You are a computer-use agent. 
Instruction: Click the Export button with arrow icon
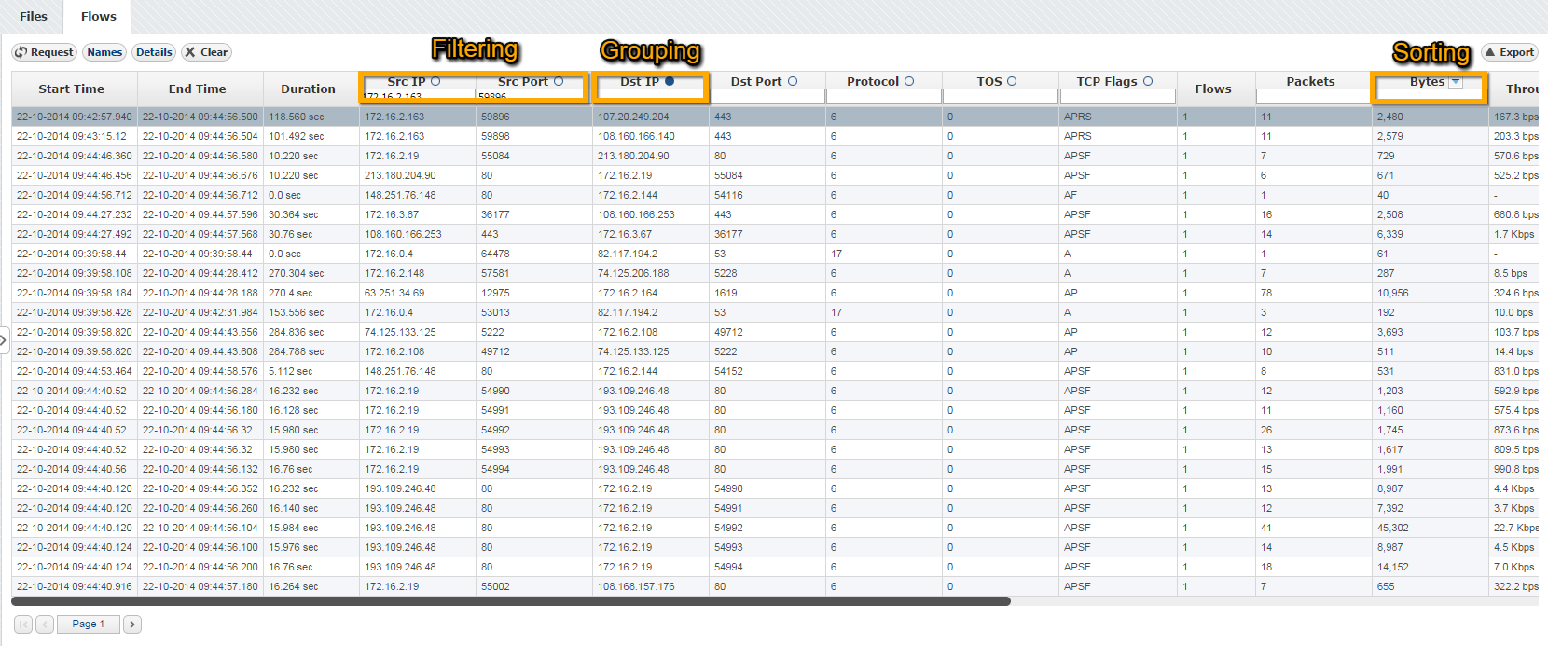(x=1509, y=52)
